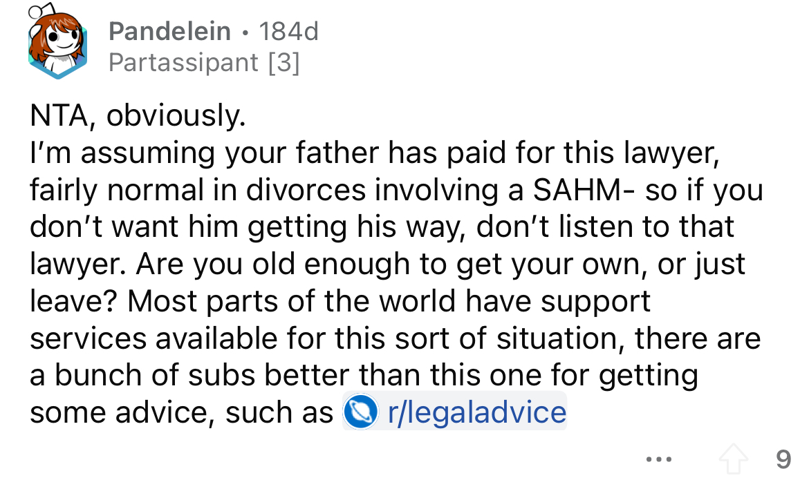Click the line starting "don't want him getting"

(x=381, y=227)
